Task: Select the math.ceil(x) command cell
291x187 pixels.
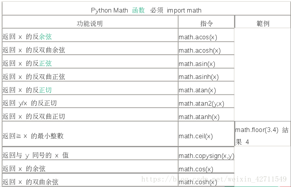Action: click(196, 136)
